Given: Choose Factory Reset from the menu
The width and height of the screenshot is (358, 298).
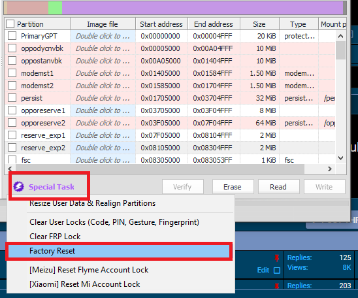Looking at the screenshot, I should (119, 251).
